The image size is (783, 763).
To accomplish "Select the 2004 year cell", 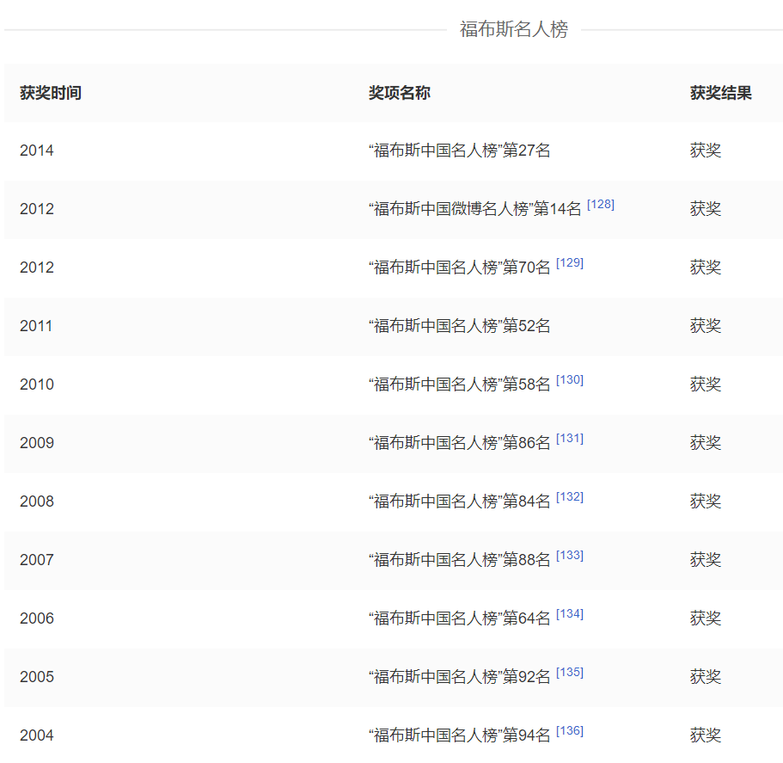I will point(37,735).
